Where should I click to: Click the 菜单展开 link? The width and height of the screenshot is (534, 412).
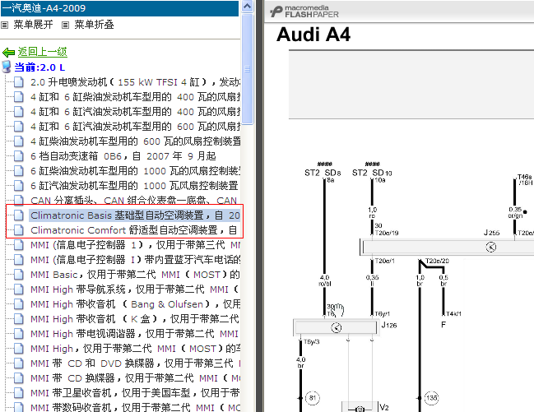(x=34, y=25)
